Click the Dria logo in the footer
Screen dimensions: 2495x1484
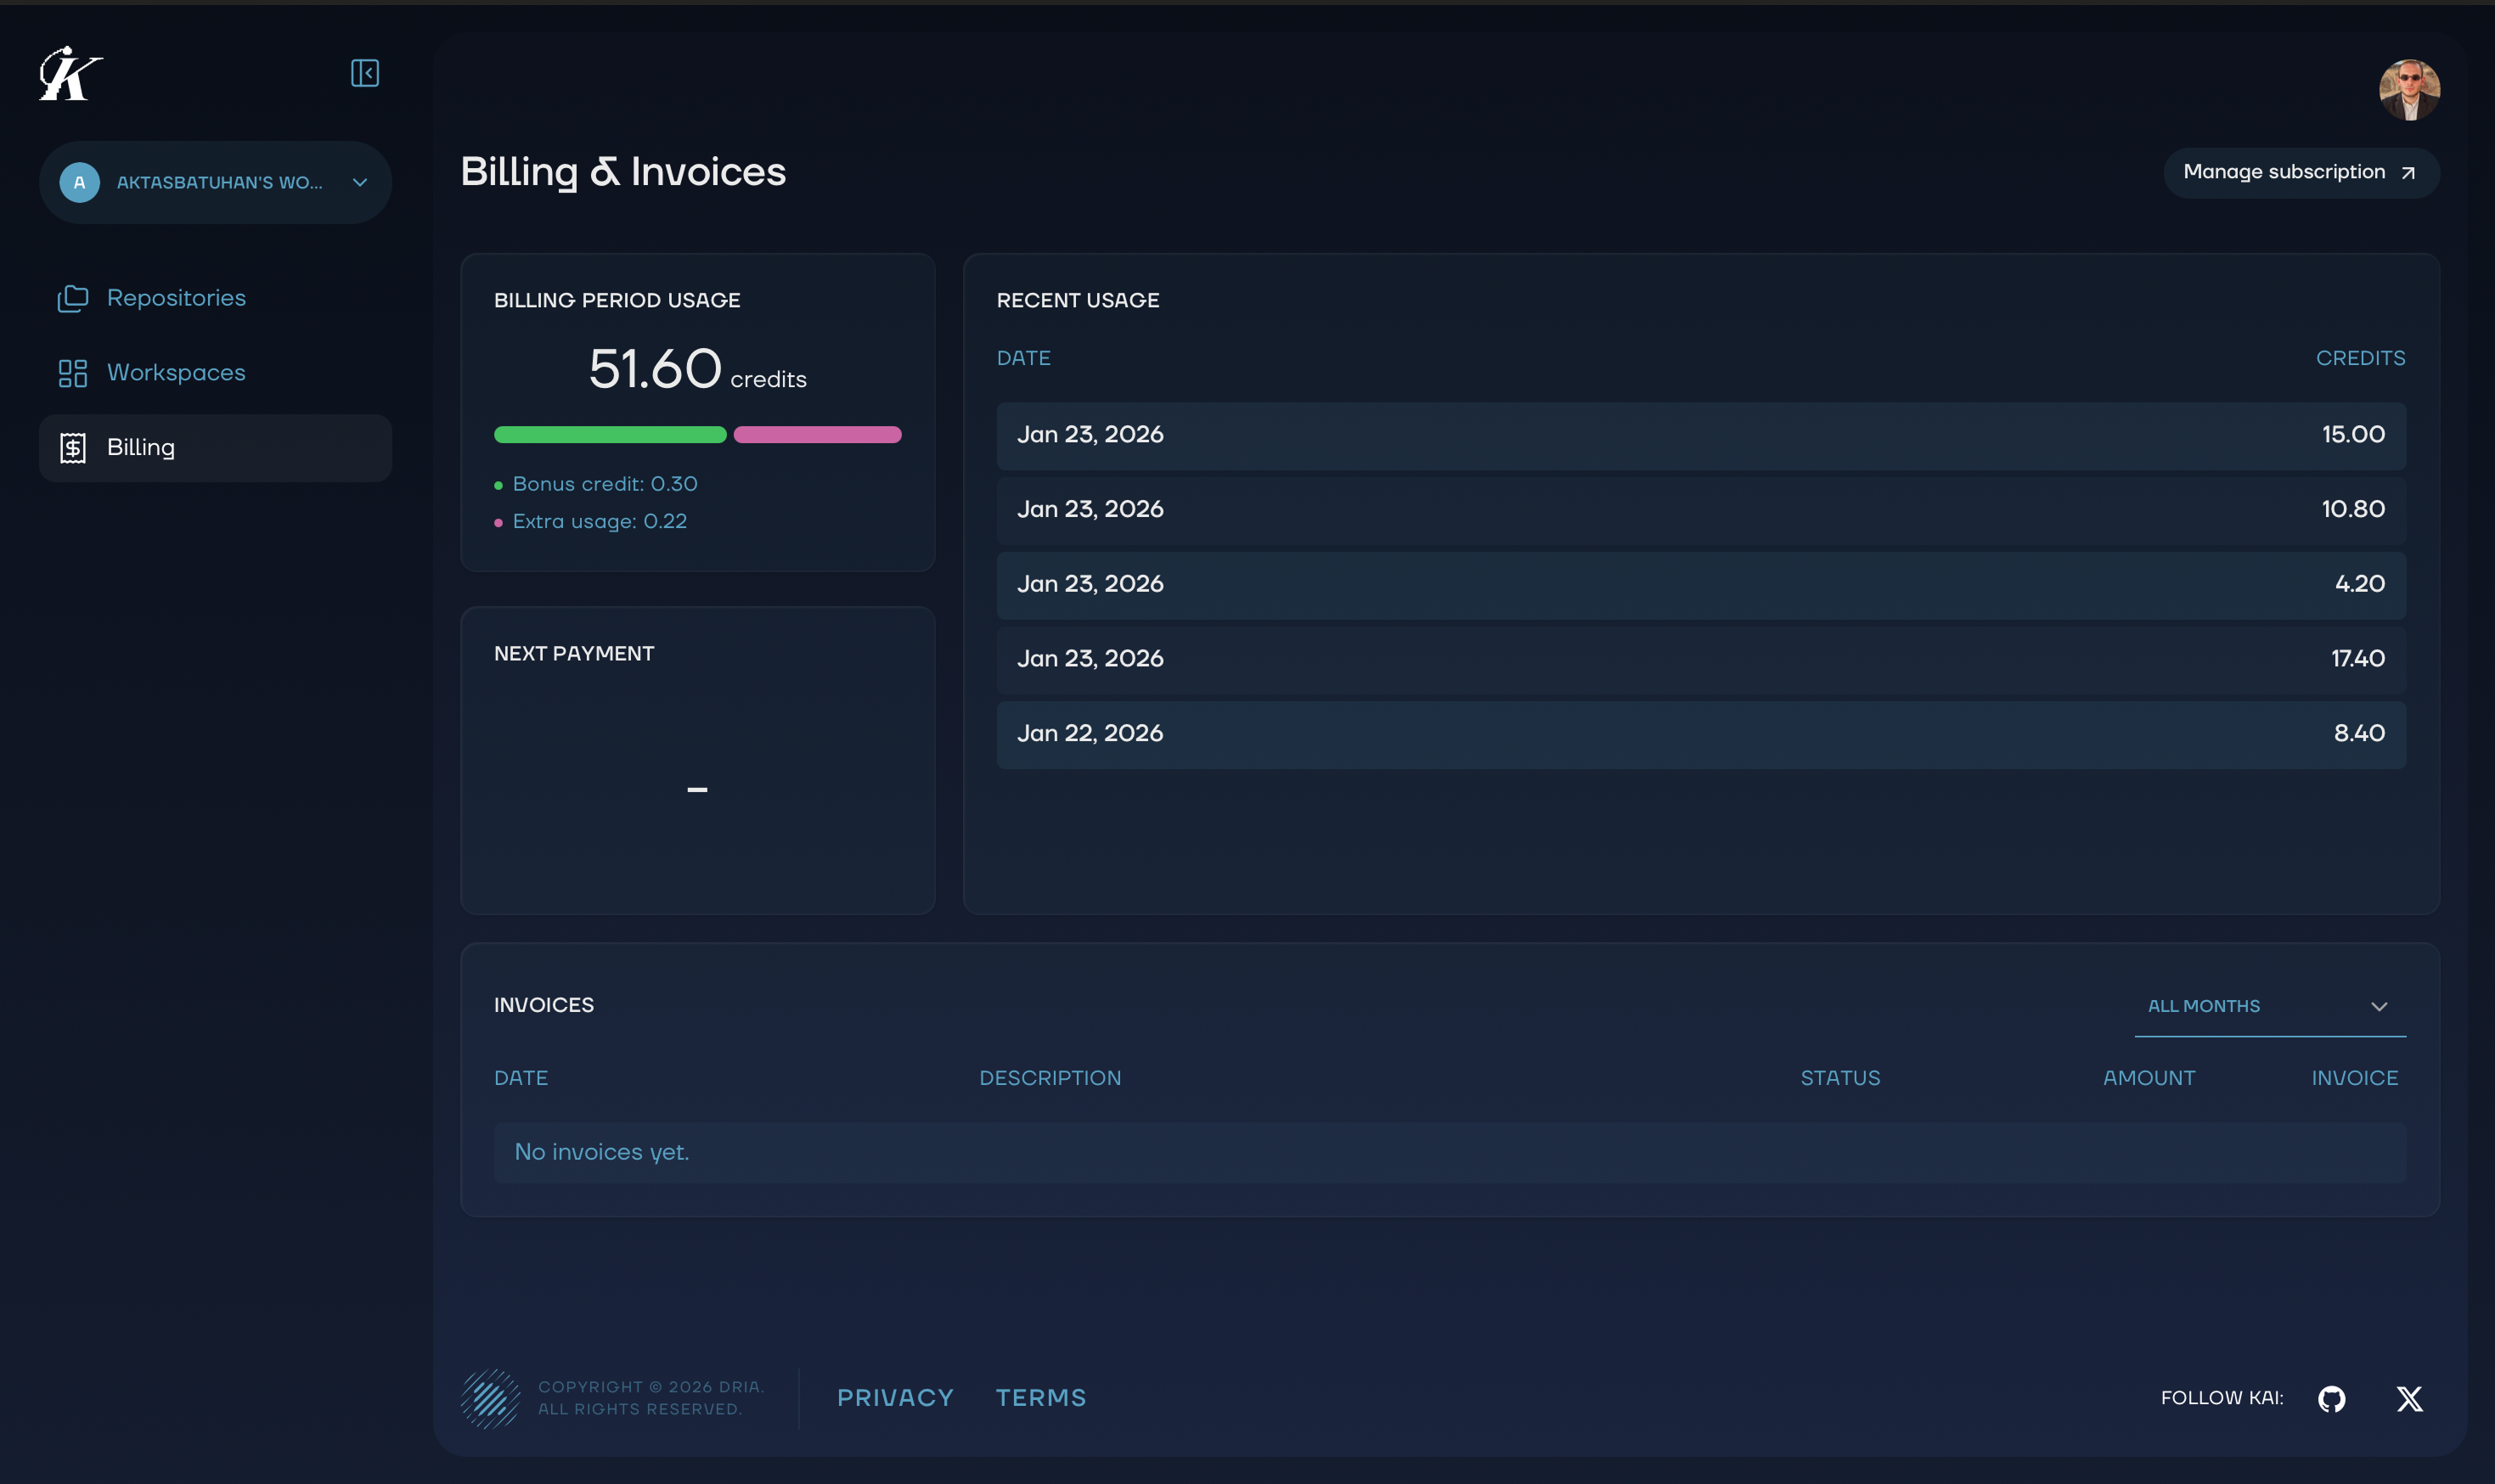(x=491, y=1397)
